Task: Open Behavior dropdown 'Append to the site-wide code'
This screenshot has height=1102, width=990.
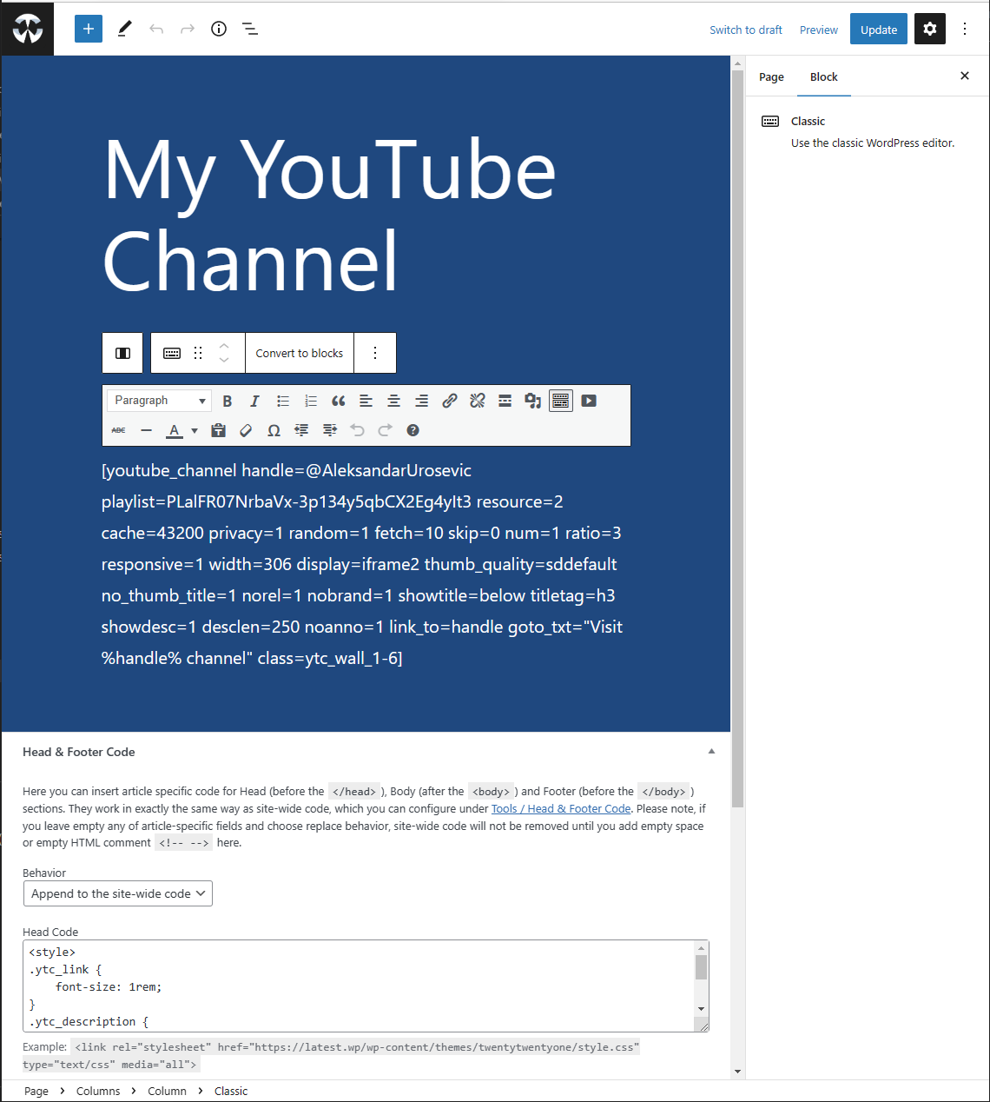Action: coord(118,893)
